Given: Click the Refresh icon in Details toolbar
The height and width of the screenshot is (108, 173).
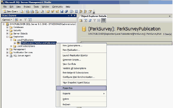Looking at the screenshot, I should (85, 20).
